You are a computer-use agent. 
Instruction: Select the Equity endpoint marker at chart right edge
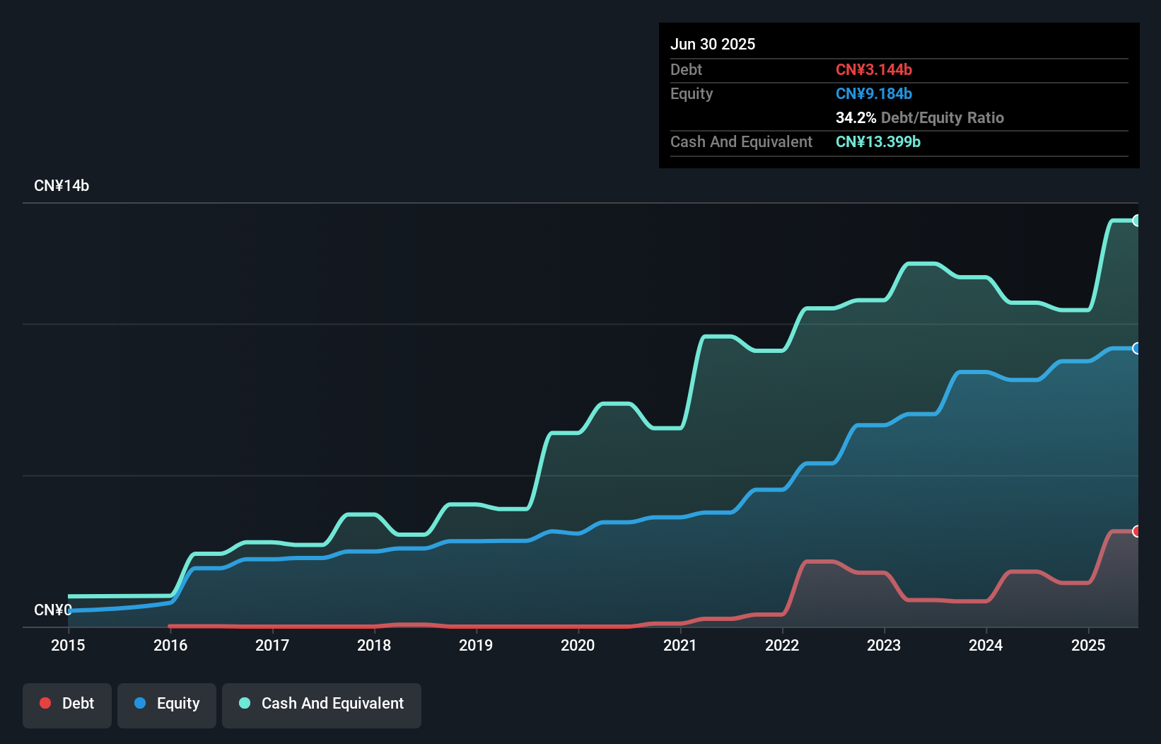click(x=1136, y=348)
